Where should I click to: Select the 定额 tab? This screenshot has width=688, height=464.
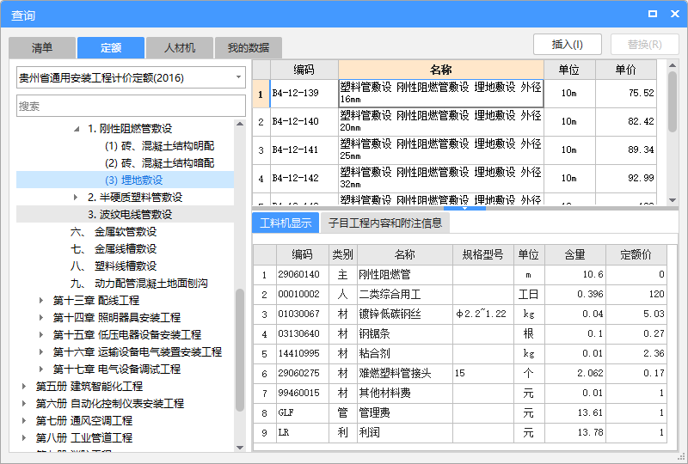pos(111,48)
